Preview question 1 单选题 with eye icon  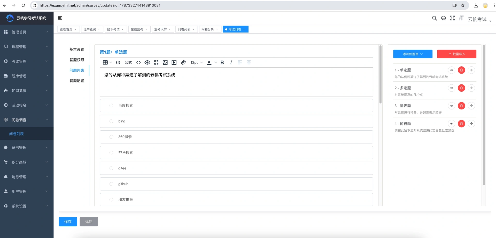(452, 70)
